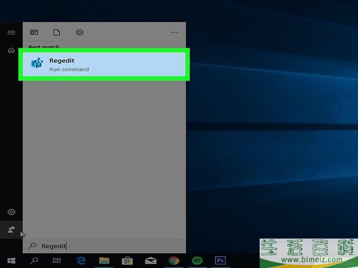Open Spotify from the taskbar
The height and width of the screenshot is (268, 358).
click(x=197, y=261)
